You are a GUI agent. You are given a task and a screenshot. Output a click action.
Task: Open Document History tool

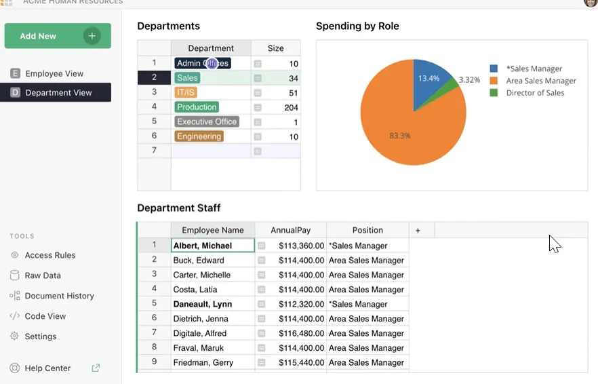point(59,296)
